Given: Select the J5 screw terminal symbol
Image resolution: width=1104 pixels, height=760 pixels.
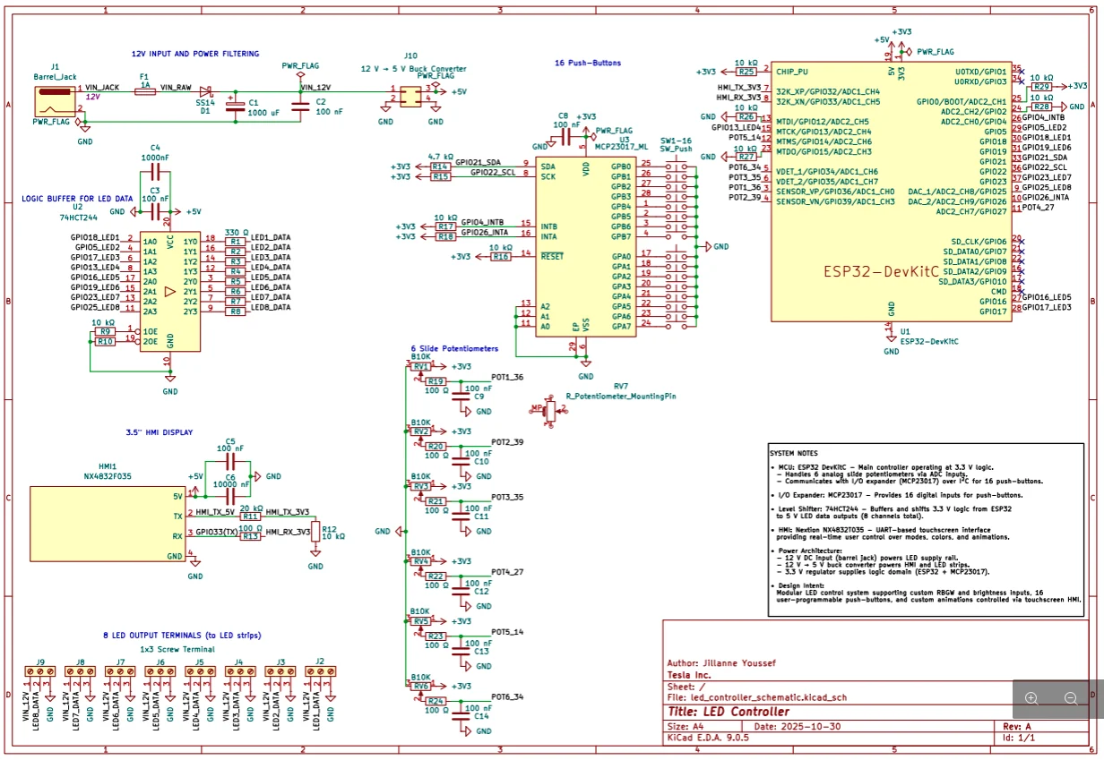Looking at the screenshot, I should [x=199, y=670].
